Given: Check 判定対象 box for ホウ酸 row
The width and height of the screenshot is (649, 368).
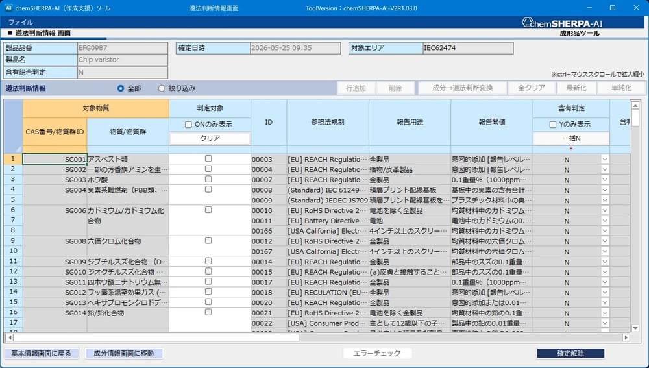Looking at the screenshot, I should click(x=208, y=179).
